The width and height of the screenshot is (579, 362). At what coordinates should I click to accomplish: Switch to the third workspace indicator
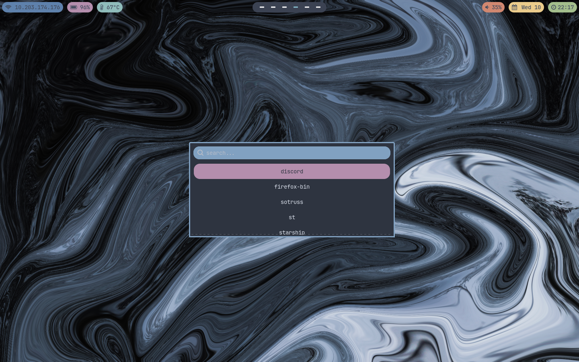pos(284,7)
